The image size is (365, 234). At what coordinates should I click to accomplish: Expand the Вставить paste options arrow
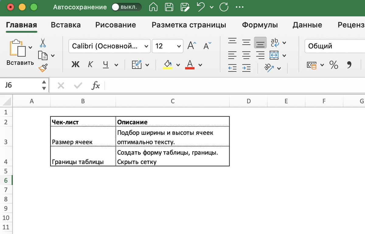tap(30, 47)
